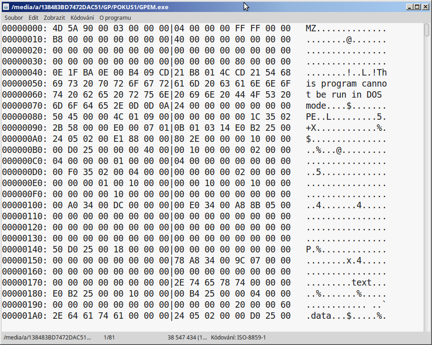Screen dimensions: 432x345
Task: Maximize the GPEM.exe viewer window
Action: (x=417, y=7)
